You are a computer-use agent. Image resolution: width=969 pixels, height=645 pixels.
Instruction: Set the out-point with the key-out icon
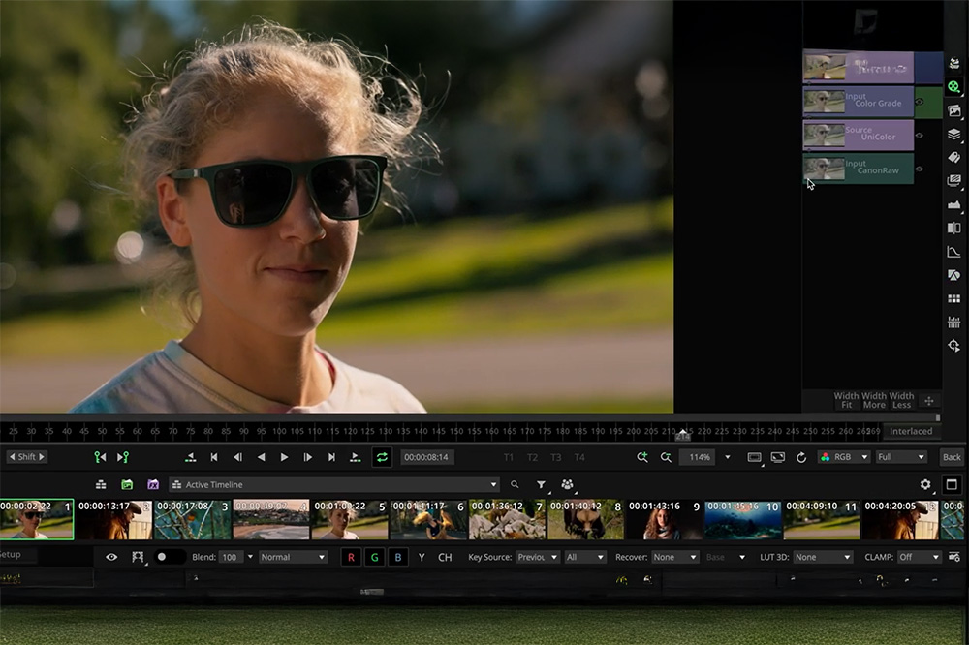(123, 457)
